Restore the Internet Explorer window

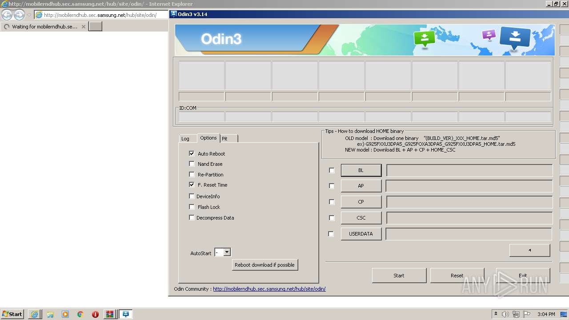pos(556,4)
